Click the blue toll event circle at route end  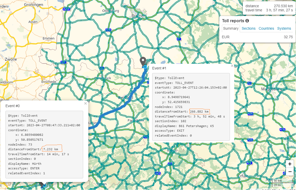[x=145, y=67]
